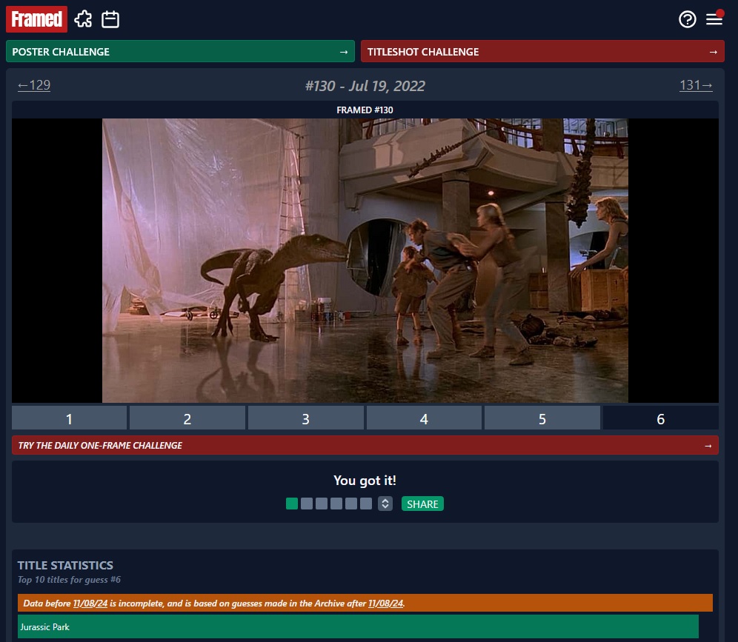Image resolution: width=738 pixels, height=642 pixels.
Task: Click the 'FRAMED #130' caption
Action: [x=365, y=110]
